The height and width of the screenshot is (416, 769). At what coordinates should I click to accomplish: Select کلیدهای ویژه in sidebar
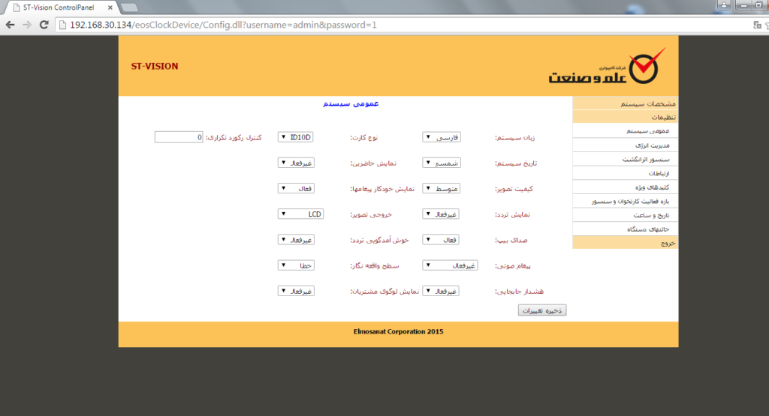[x=625, y=187]
